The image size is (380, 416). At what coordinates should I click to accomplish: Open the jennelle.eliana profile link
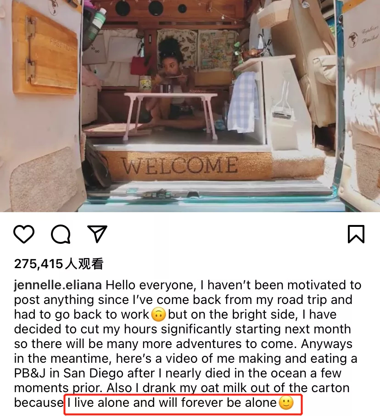[58, 285]
